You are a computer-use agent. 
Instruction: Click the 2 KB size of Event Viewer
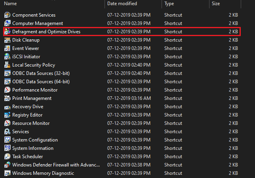[x=233, y=48]
